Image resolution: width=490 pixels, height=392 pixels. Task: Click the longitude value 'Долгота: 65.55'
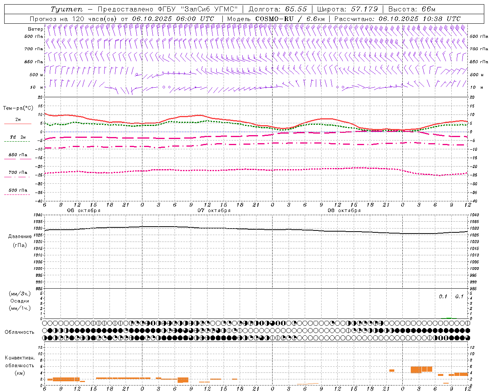point(278,9)
